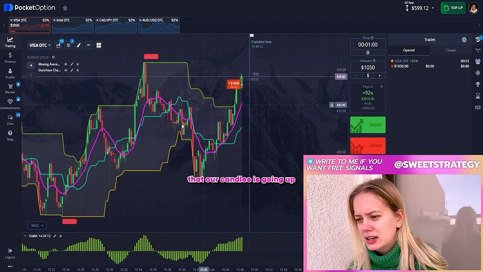Expand the VISA OTC asset dropdown
Image resolution: width=483 pixels, height=272 pixels.
coord(40,45)
